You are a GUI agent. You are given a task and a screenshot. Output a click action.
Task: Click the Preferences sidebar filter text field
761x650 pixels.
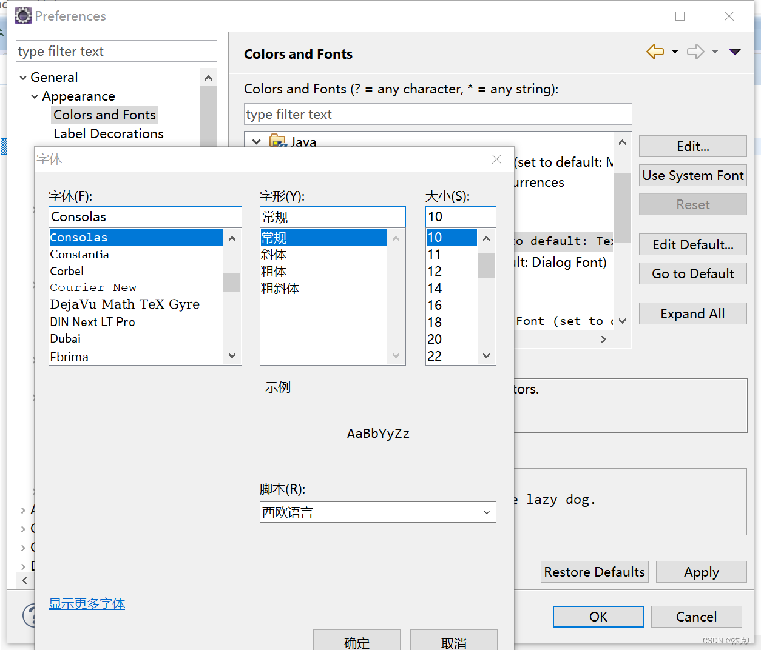tap(117, 51)
